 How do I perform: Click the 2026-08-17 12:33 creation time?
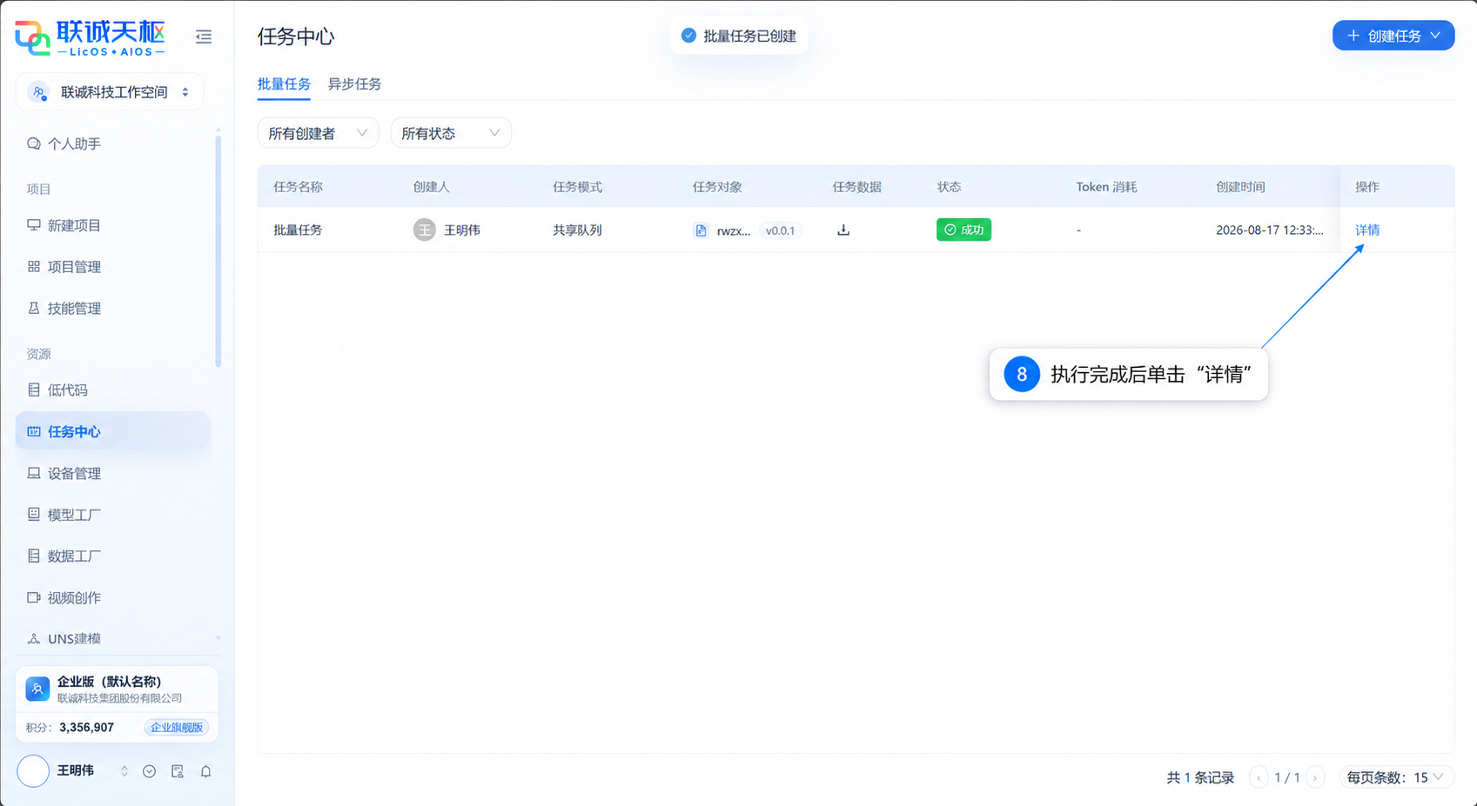point(1269,230)
